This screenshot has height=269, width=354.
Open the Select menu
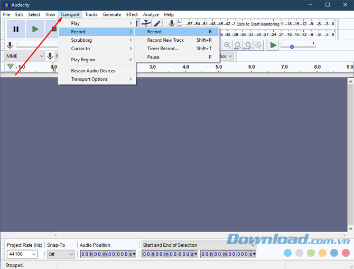[34, 14]
